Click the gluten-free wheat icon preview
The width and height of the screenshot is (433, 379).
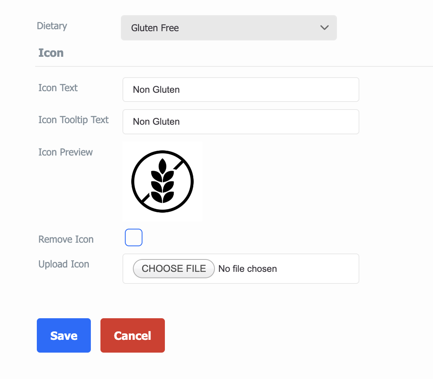162,182
